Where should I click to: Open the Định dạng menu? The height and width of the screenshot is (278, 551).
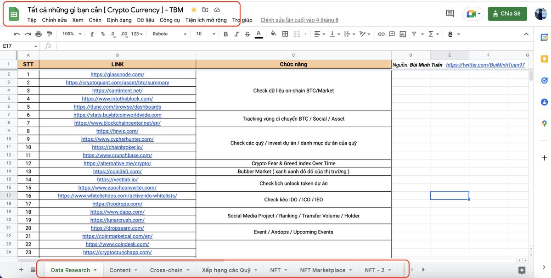pyautogui.click(x=119, y=20)
